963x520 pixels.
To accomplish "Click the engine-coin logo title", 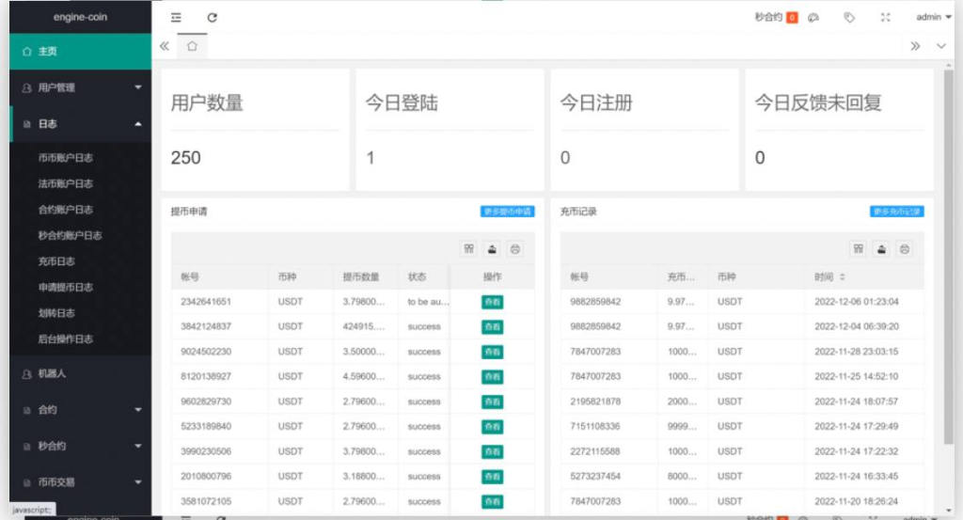I will click(x=81, y=17).
